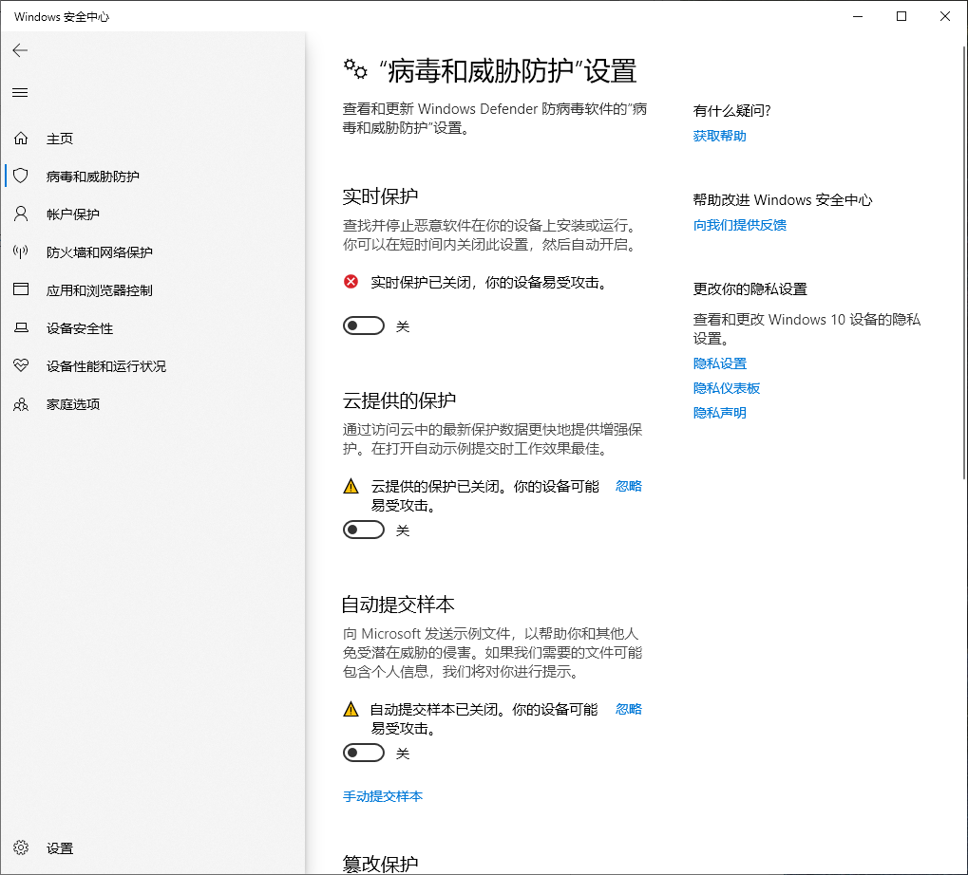Screen dimensions: 968x875
Task: Click the 获取帮助 link
Action: [719, 136]
